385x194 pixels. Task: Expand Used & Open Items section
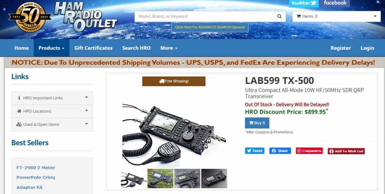coord(52,124)
